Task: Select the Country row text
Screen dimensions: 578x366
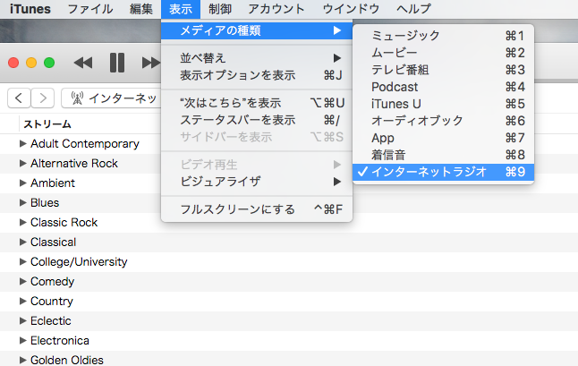Action: 52,302
